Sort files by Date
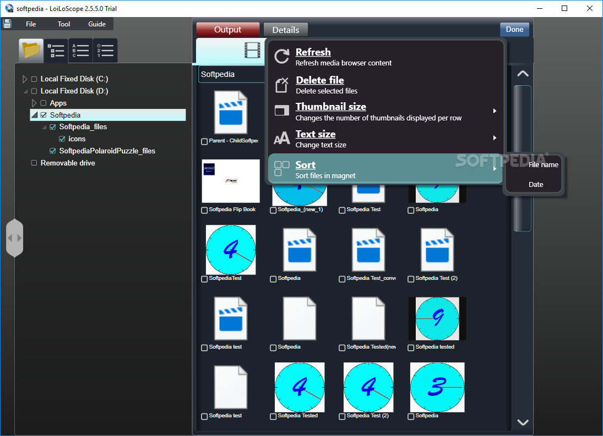 pos(536,185)
